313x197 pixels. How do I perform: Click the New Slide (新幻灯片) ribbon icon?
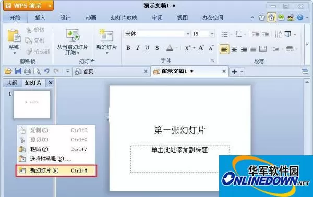pyautogui.click(x=106, y=36)
